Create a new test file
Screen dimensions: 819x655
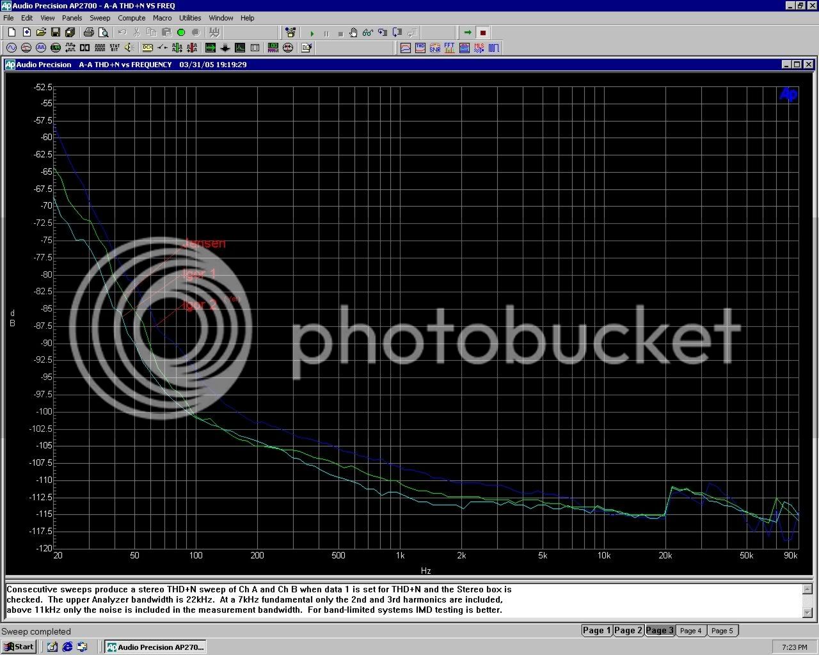click(x=12, y=32)
